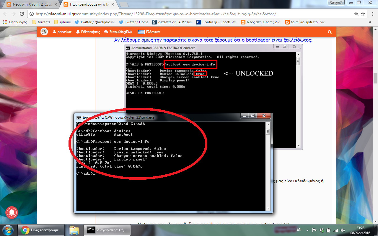Open the Twitter / @aidipsios bookmark
The height and width of the screenshot is (236, 378).
[94, 22]
